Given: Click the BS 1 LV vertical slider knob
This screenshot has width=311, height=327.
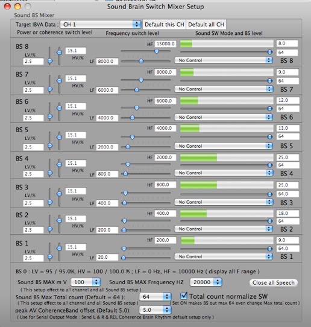Looking at the screenshot, I should (x=50, y=257).
